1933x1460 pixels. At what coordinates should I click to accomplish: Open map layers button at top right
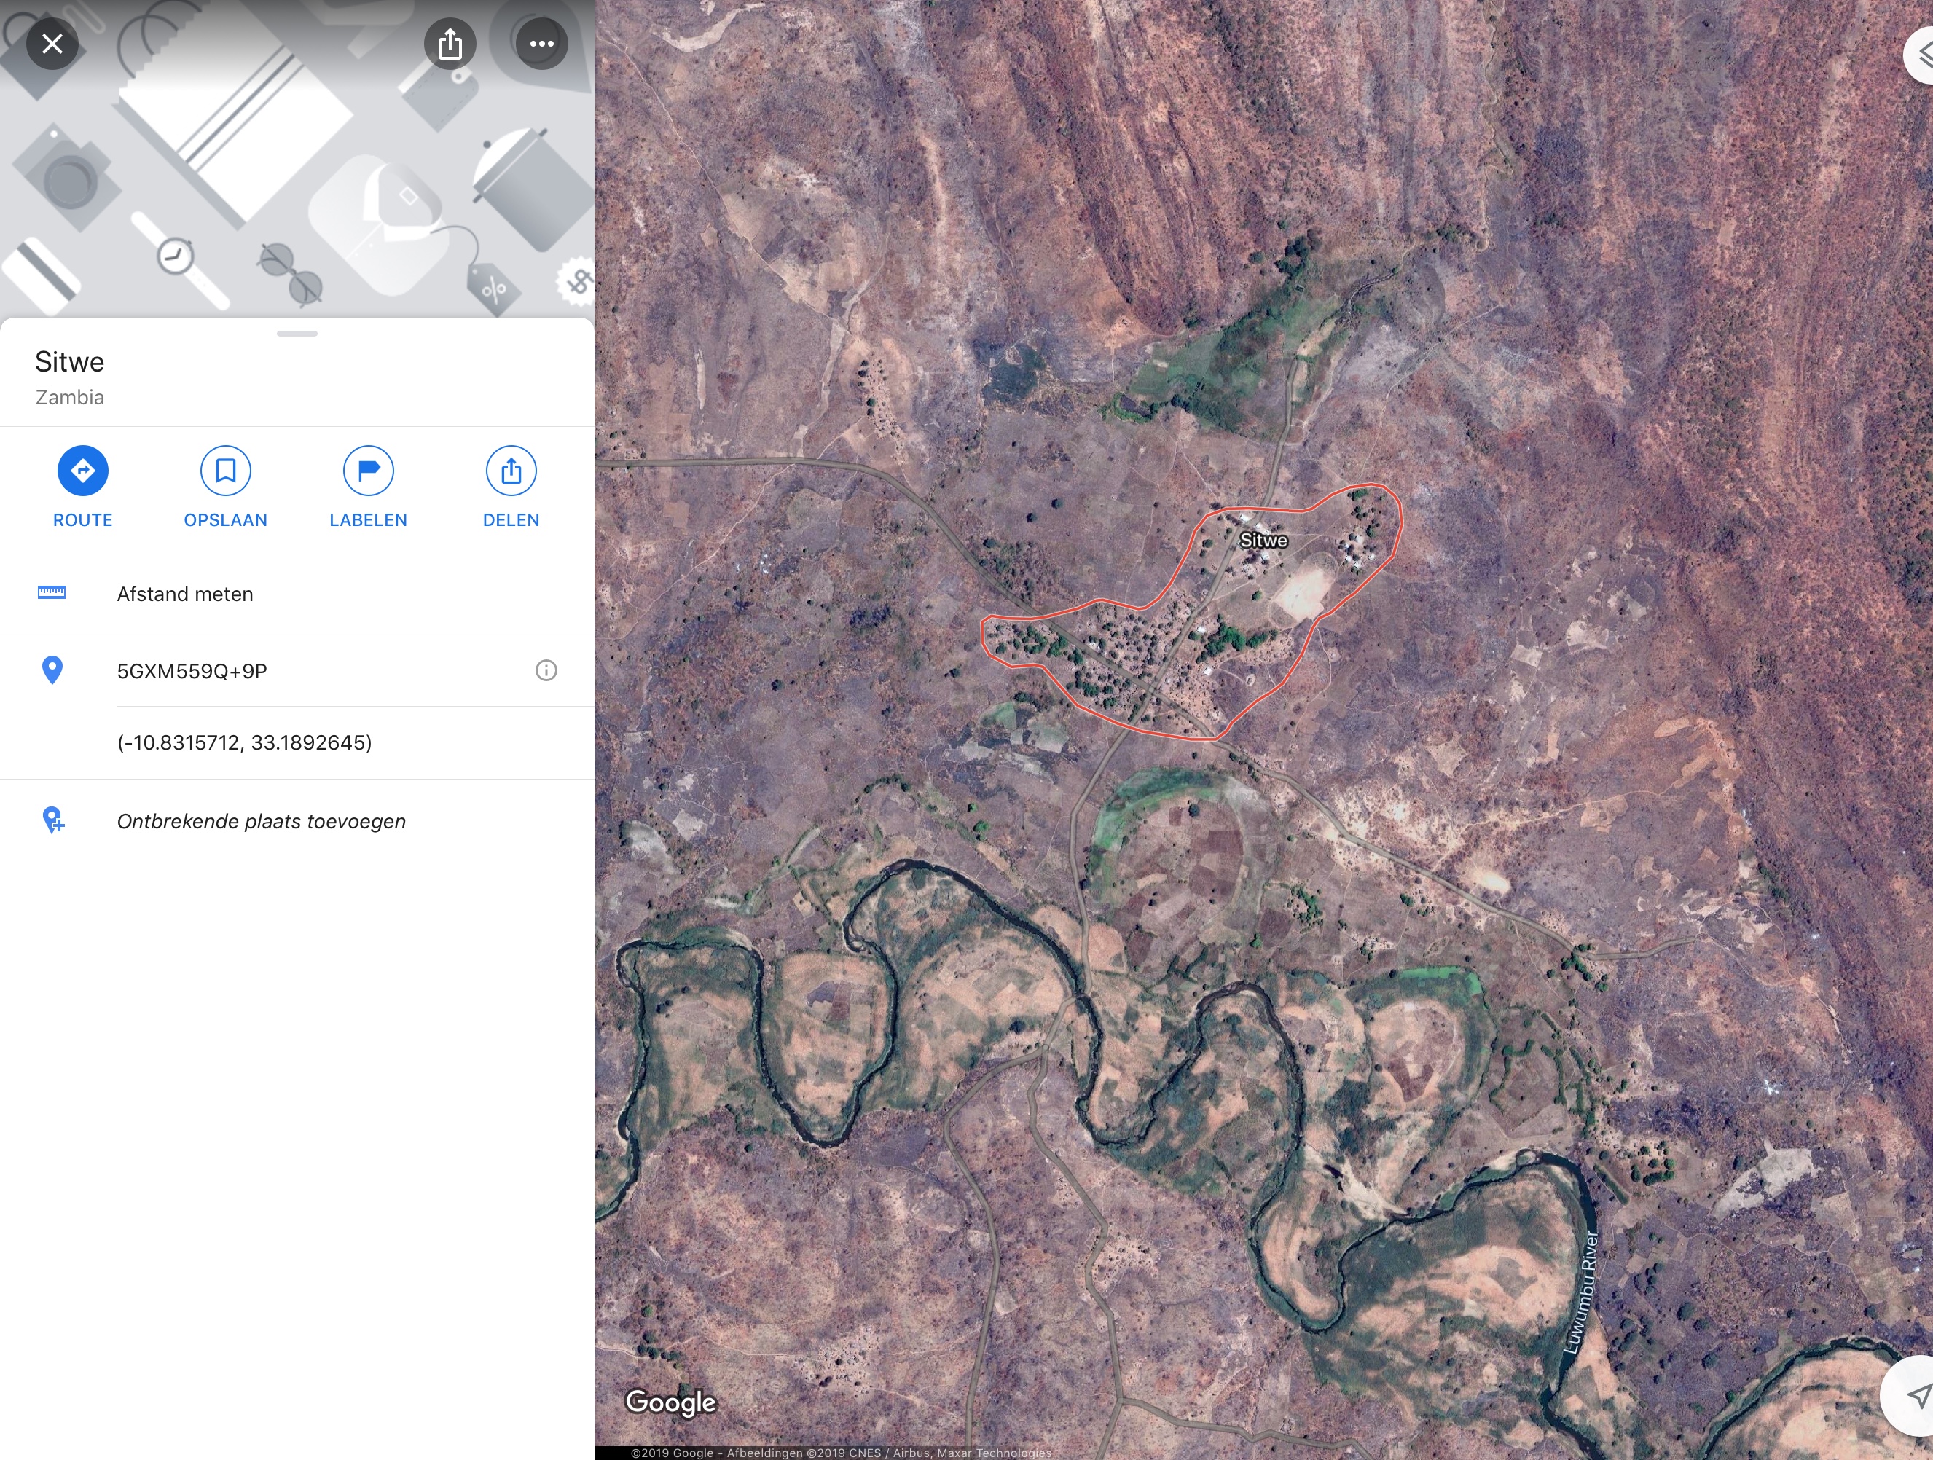pyautogui.click(x=1921, y=54)
